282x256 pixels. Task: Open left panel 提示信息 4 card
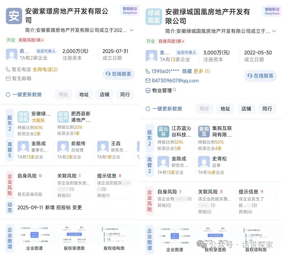pyautogui.click(x=114, y=185)
